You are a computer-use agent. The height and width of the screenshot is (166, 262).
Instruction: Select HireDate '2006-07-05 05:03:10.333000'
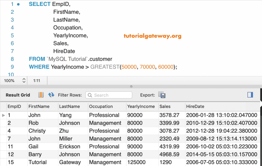pyautogui.click(x=222, y=162)
